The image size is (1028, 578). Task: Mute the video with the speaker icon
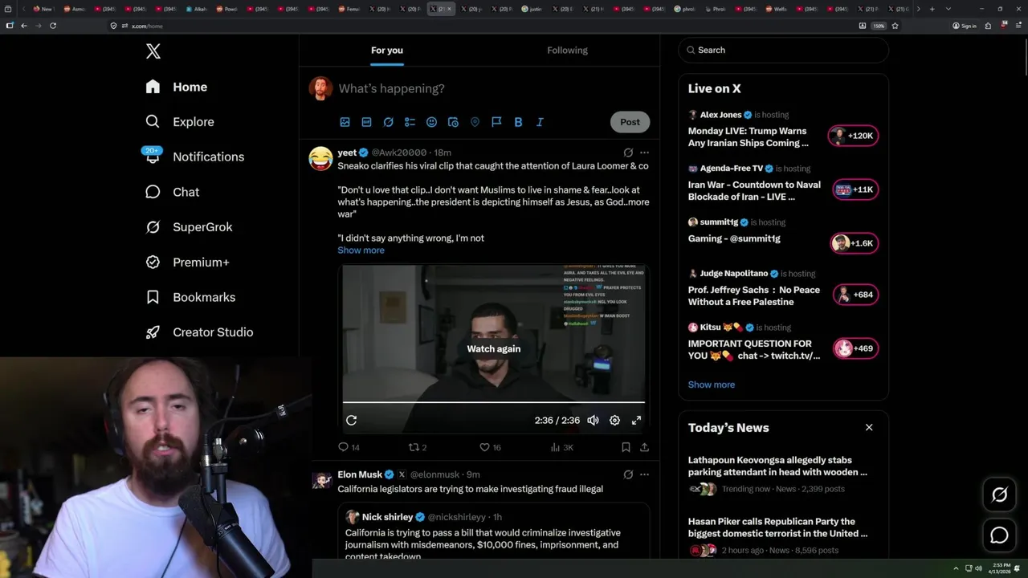click(x=593, y=421)
